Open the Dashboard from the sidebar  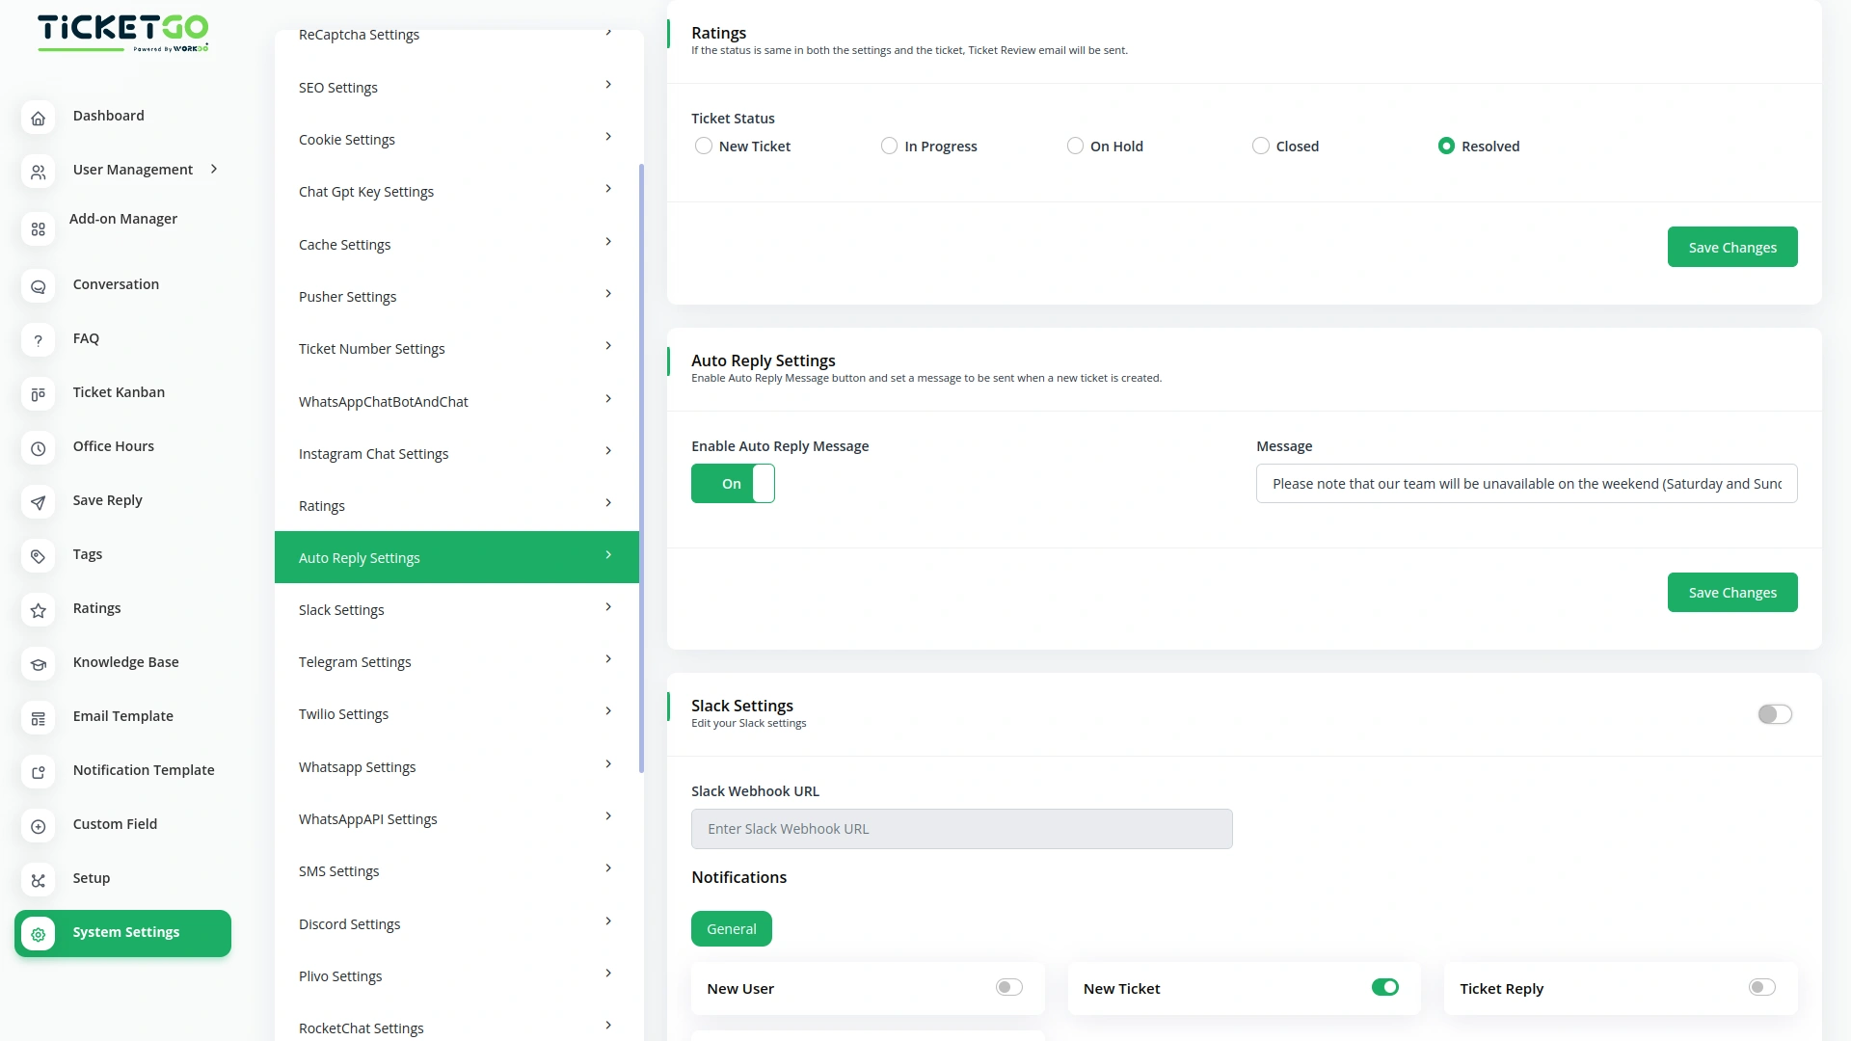point(38,118)
